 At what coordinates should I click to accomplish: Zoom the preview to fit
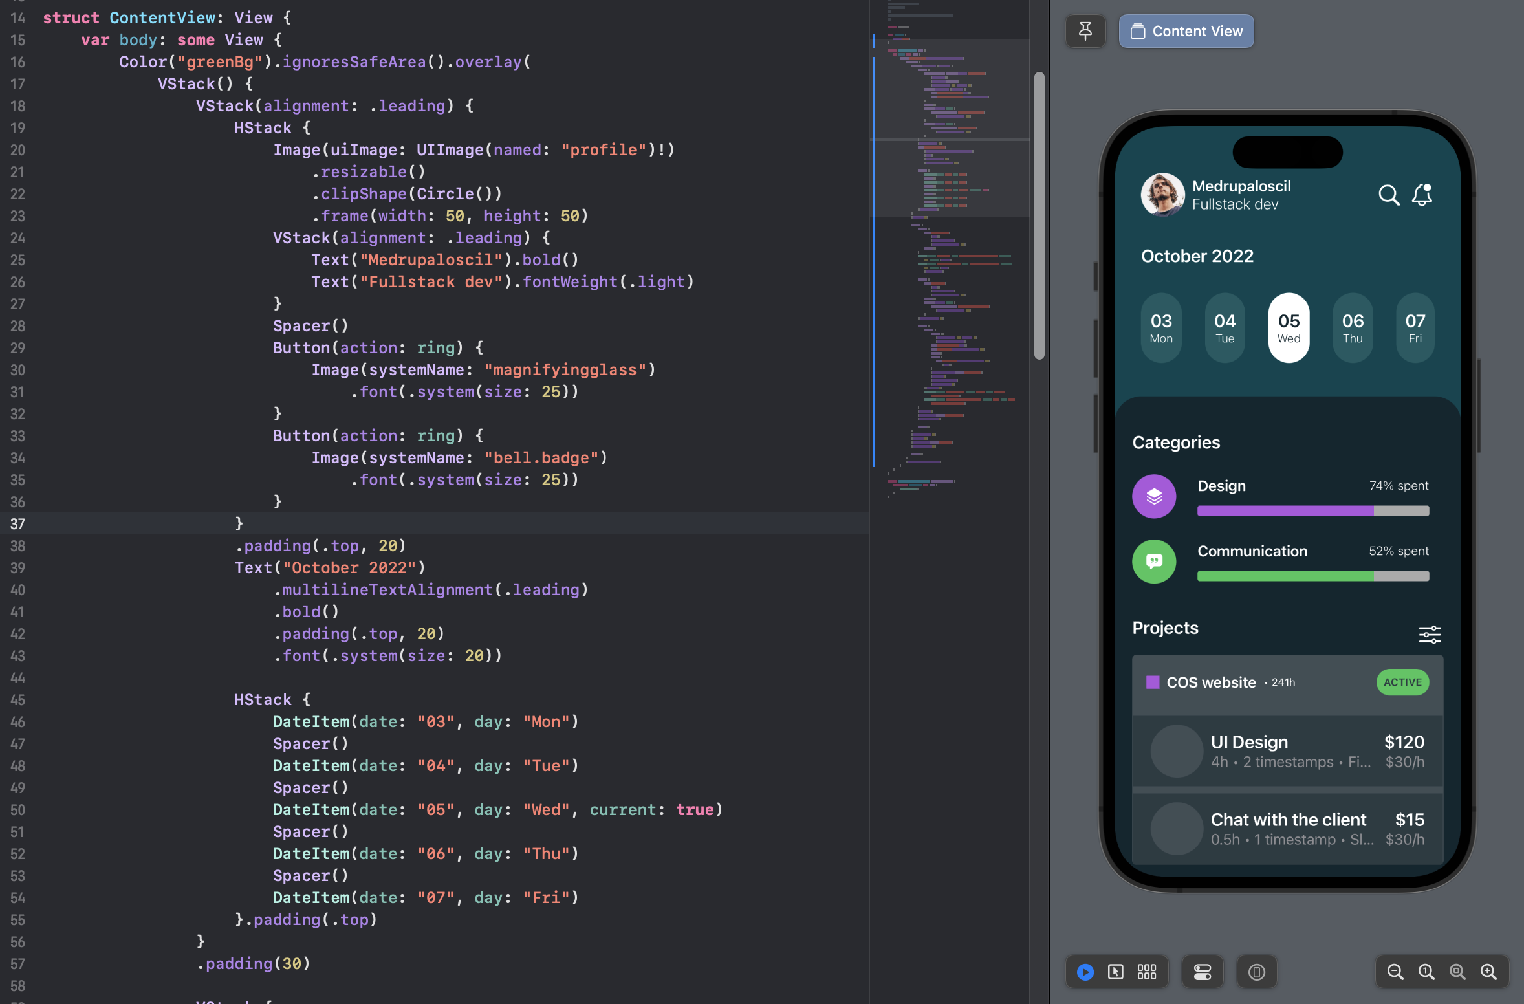pos(1456,972)
